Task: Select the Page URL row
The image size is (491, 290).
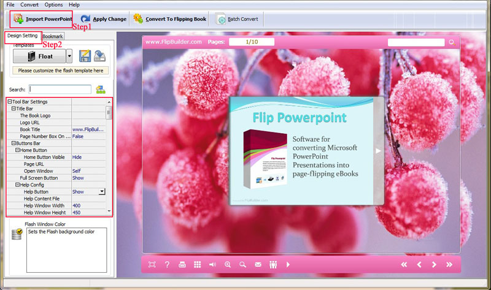Action: pos(56,164)
